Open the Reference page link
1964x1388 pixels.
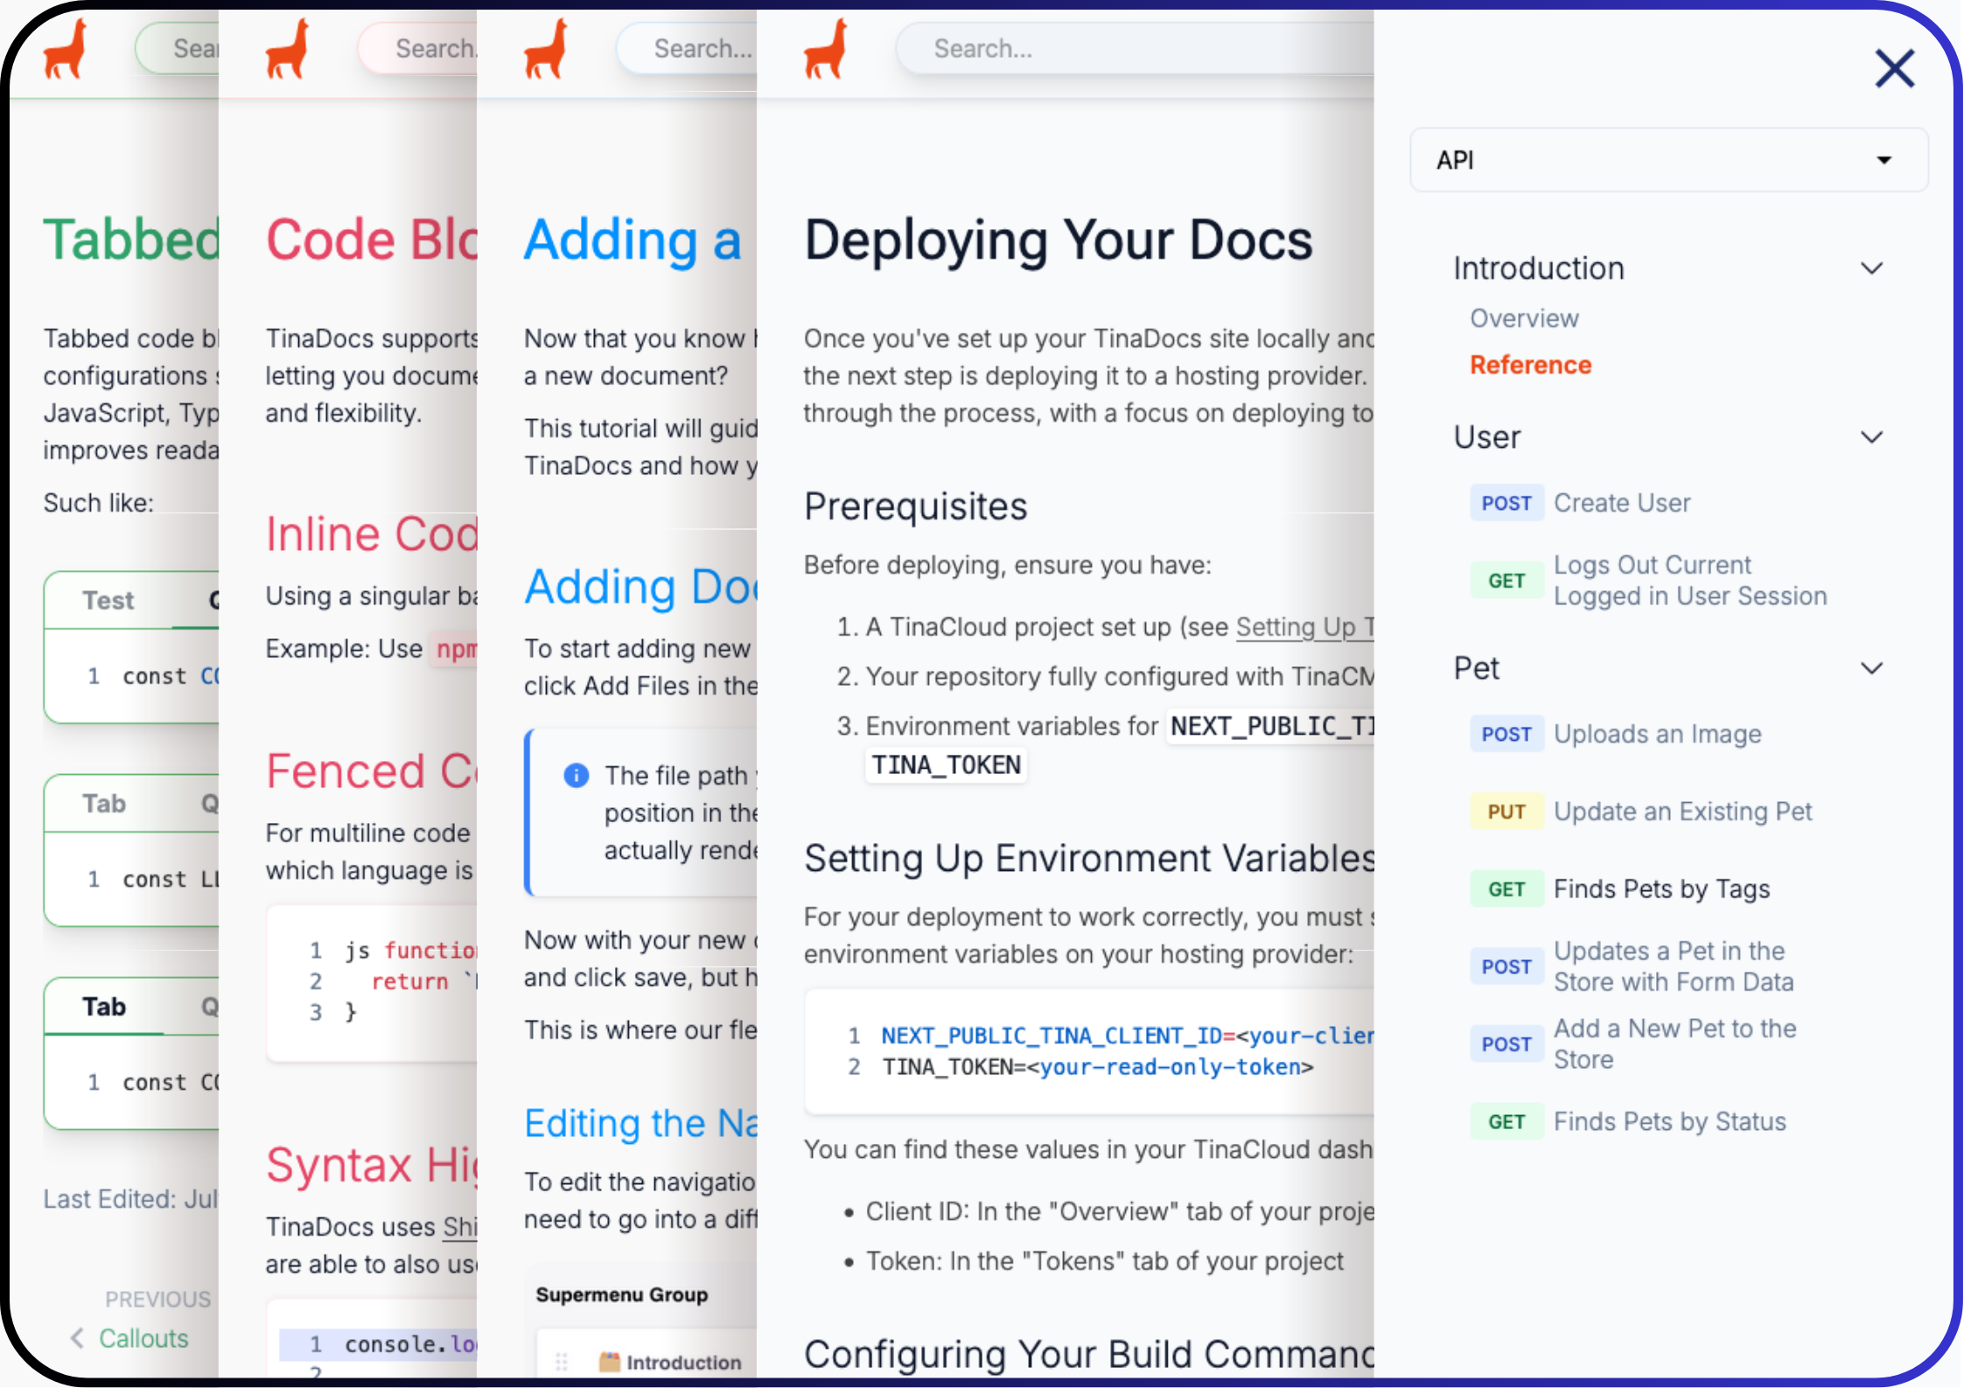[1530, 365]
